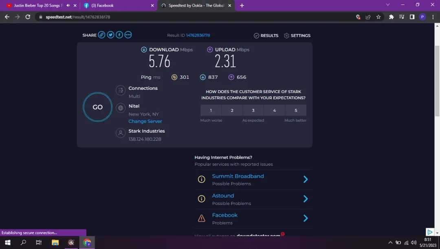Open Chrome profile P avatar
Screen dimensions: 440x249
point(422,17)
